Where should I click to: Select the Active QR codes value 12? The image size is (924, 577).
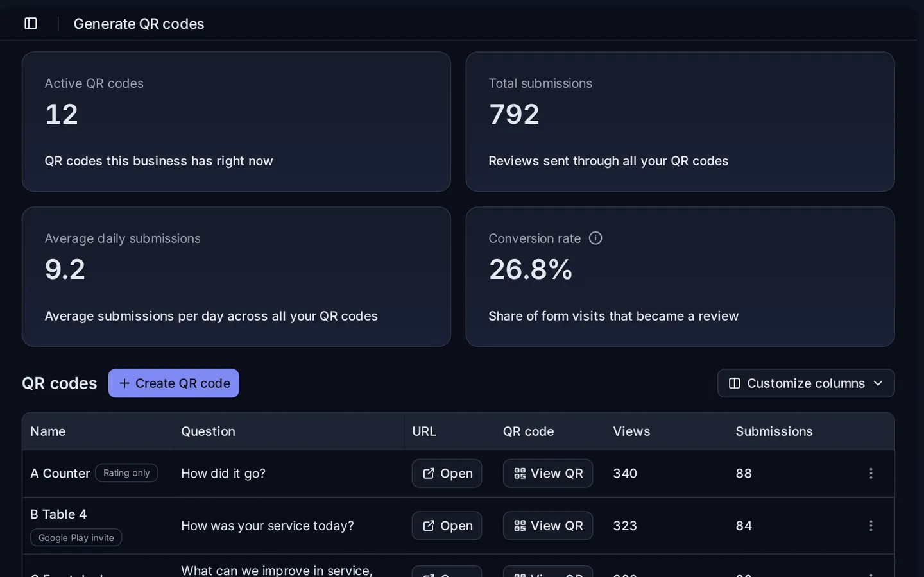tap(62, 114)
